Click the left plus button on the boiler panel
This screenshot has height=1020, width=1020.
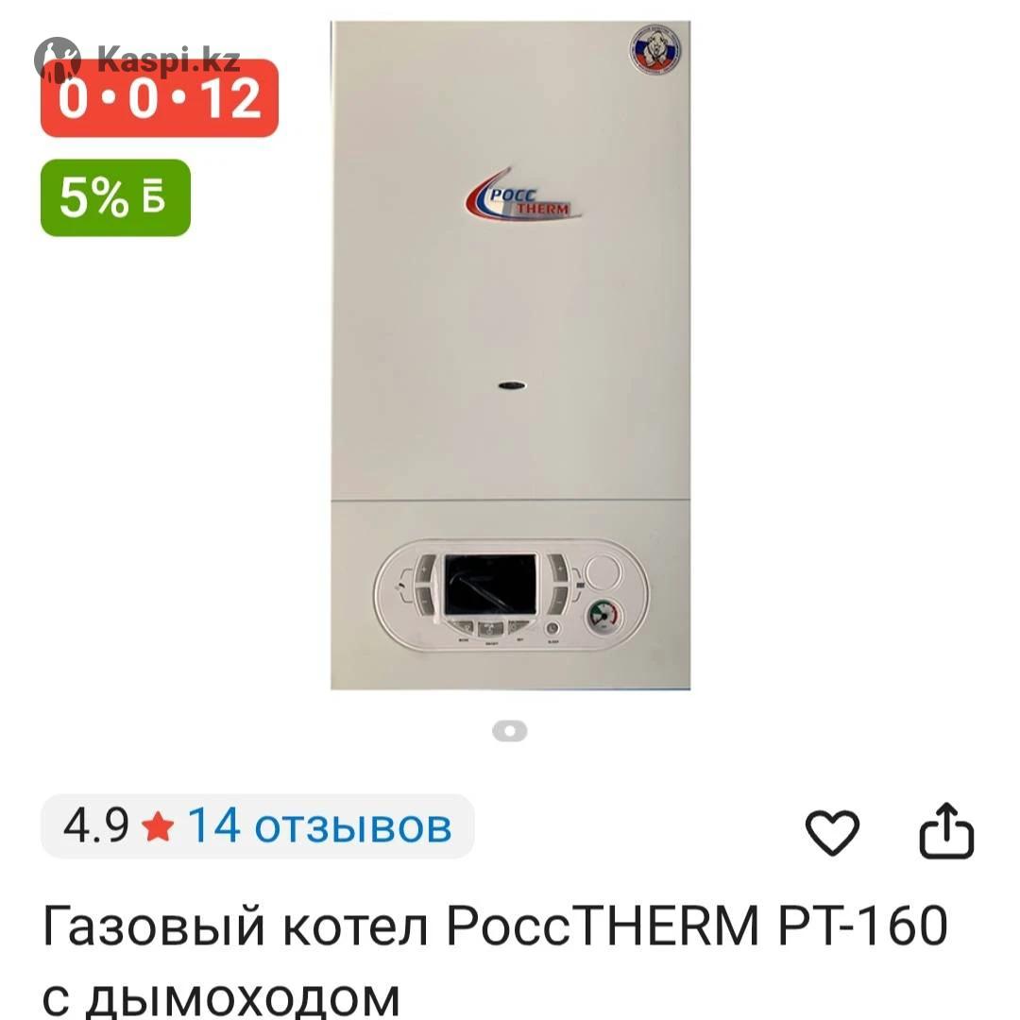[x=425, y=569]
